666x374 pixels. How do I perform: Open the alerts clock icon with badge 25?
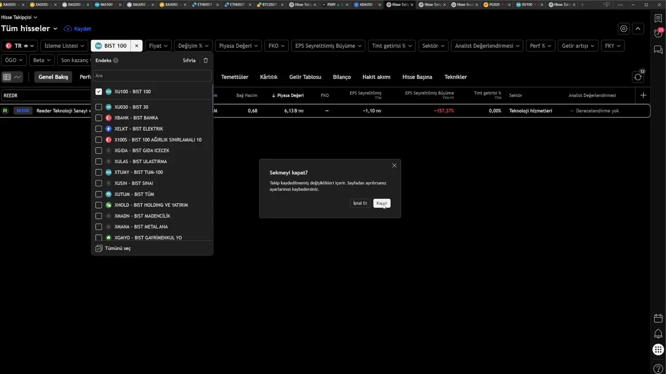pyautogui.click(x=658, y=33)
